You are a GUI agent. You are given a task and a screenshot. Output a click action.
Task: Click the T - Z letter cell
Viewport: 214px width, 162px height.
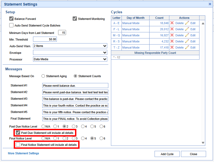tap(117, 47)
